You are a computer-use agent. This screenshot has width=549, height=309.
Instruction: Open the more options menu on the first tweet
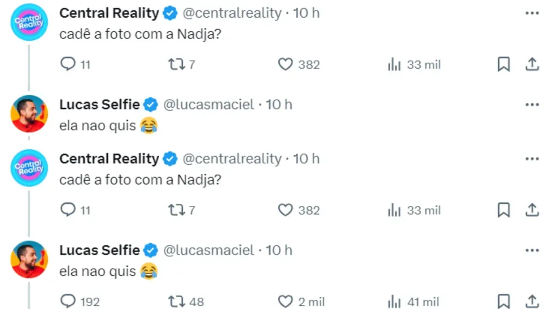pos(532,12)
